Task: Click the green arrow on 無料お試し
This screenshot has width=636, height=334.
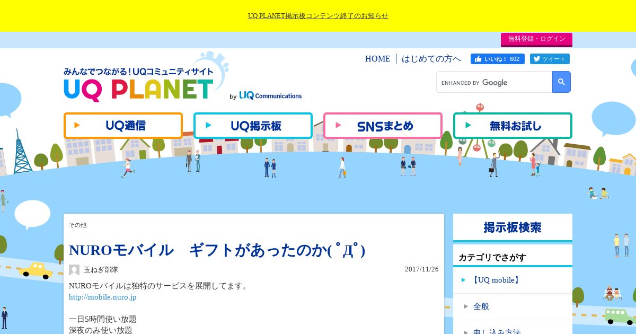Action: click(468, 126)
